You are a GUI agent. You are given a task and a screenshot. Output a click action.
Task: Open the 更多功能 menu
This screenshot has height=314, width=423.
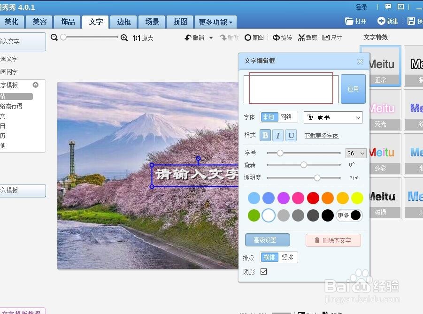215,22
